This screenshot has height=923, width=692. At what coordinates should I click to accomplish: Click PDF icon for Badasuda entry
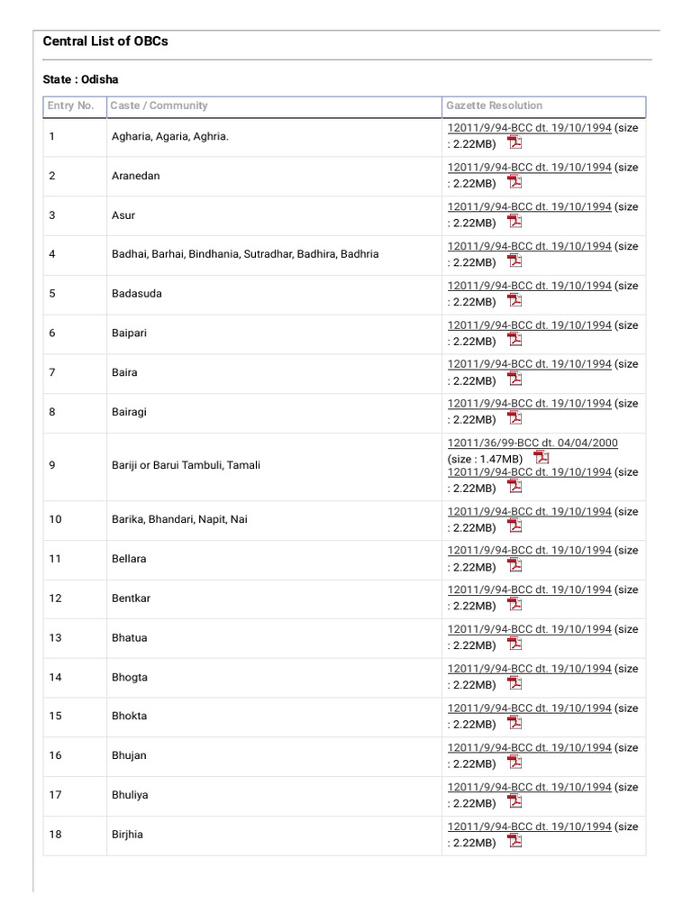514,300
